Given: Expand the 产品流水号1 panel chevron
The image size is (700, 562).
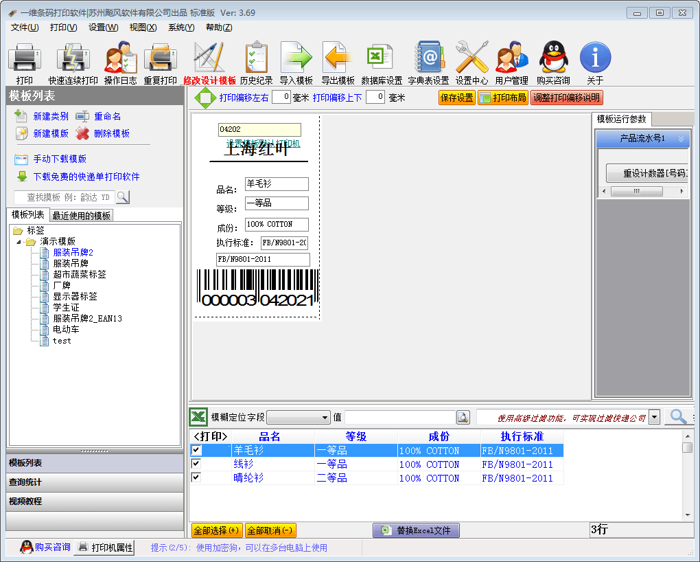Looking at the screenshot, I should click(x=681, y=139).
